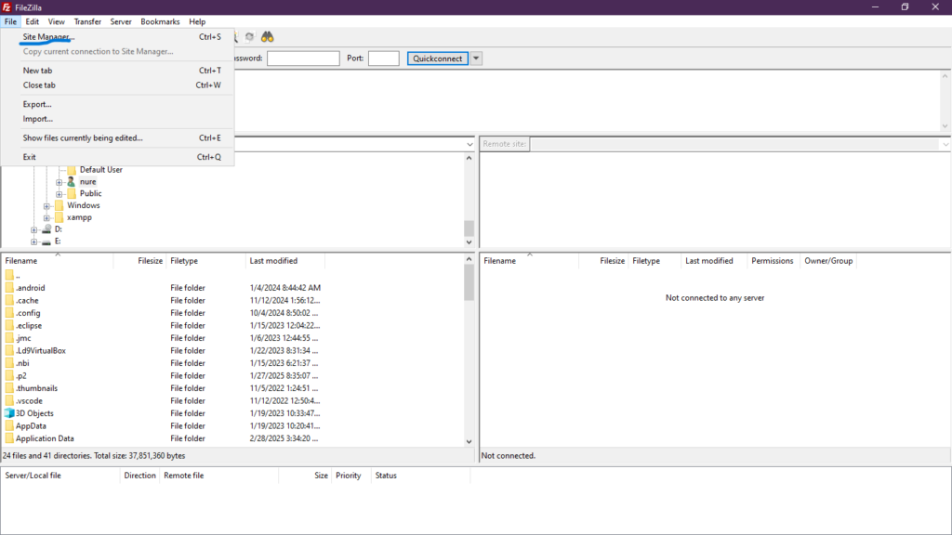Click the nure user folder icon
952x535 pixels.
(x=72, y=182)
